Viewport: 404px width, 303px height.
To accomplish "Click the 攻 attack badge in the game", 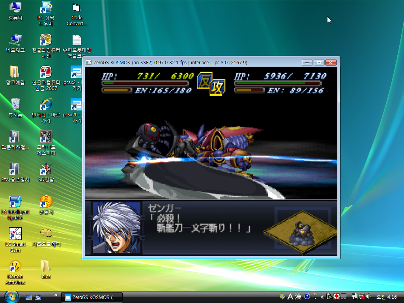I will [x=217, y=87].
